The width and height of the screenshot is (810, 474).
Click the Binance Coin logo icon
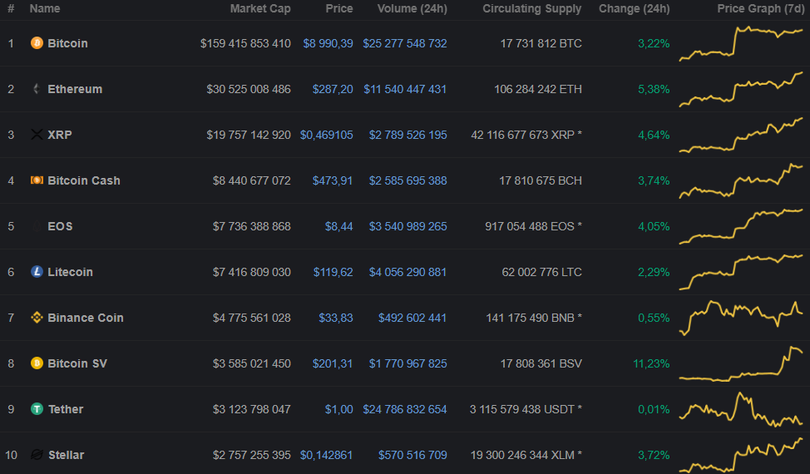click(x=37, y=318)
